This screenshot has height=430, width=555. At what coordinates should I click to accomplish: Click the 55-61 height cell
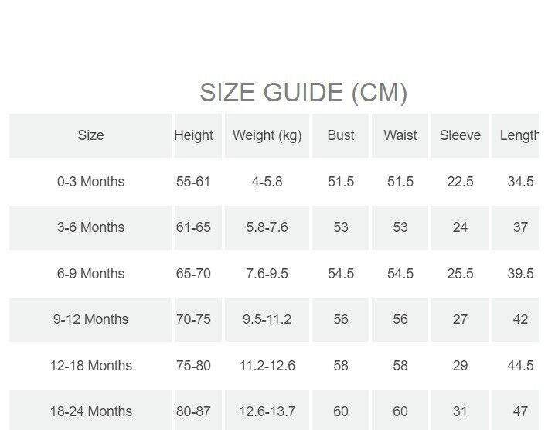193,182
